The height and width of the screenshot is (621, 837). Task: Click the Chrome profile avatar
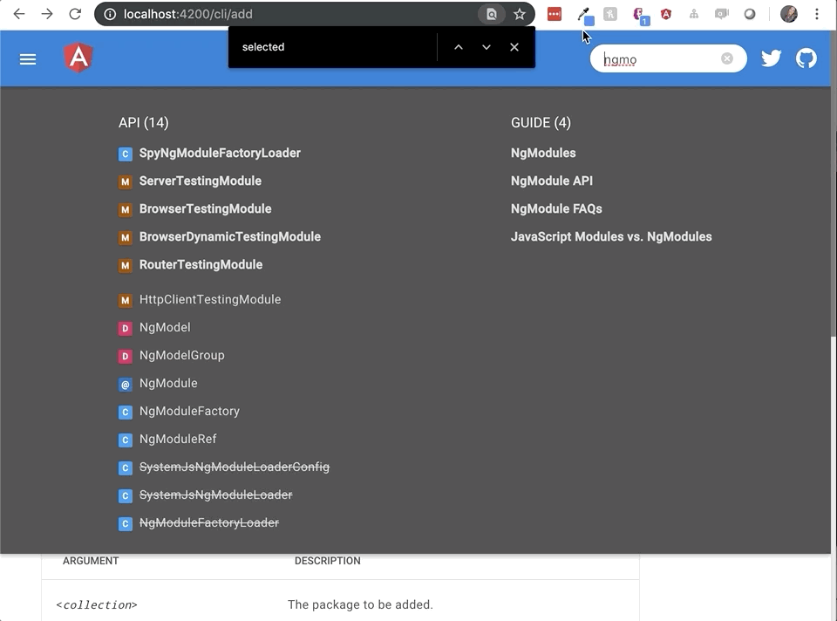[788, 14]
